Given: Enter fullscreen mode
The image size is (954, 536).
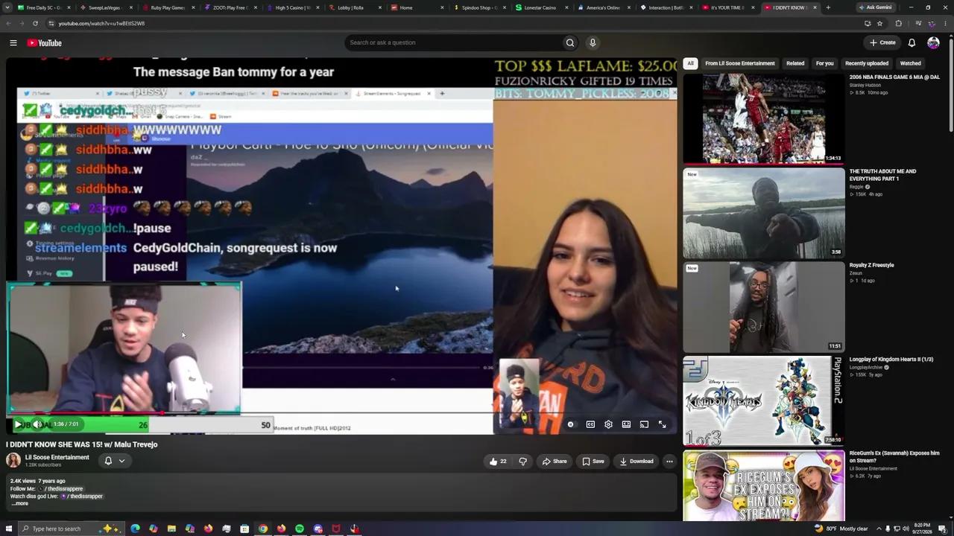Looking at the screenshot, I should 662,424.
